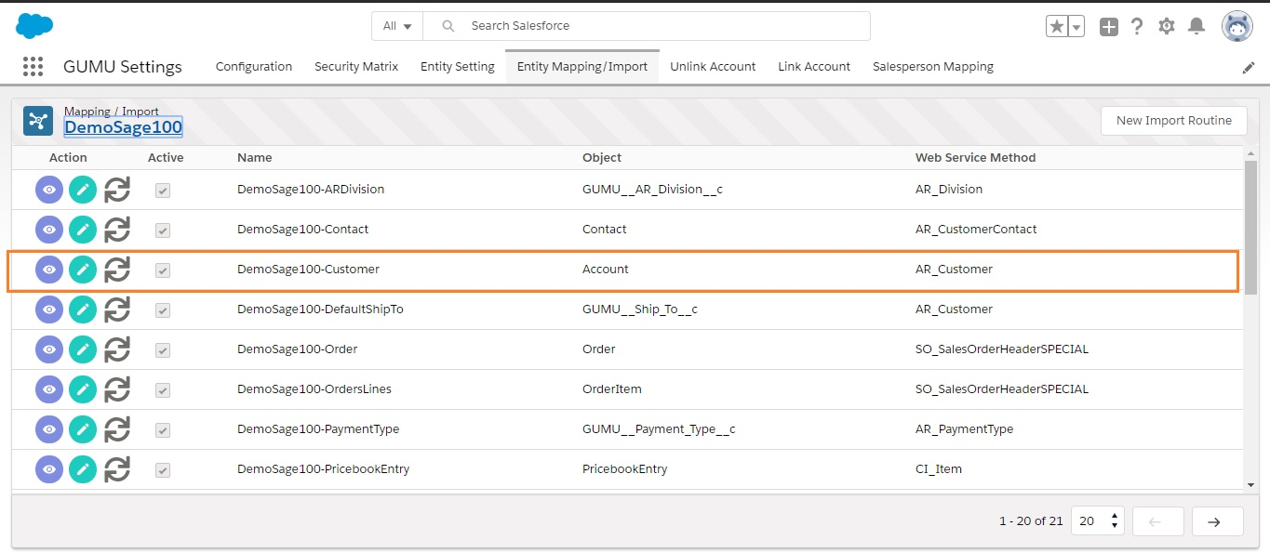1270x553 pixels.
Task: Edit the DemoSage100-ARDivision mapping
Action: click(83, 190)
